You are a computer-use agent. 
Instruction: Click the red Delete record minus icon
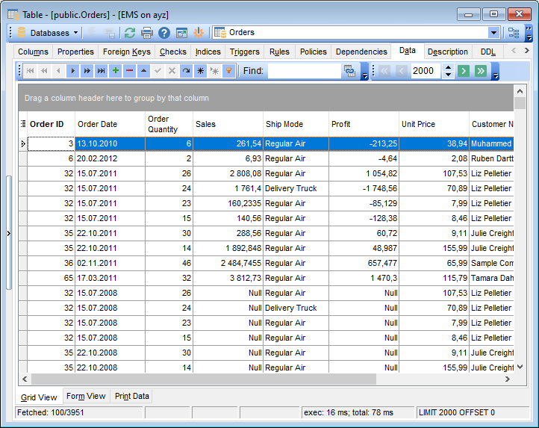click(130, 71)
